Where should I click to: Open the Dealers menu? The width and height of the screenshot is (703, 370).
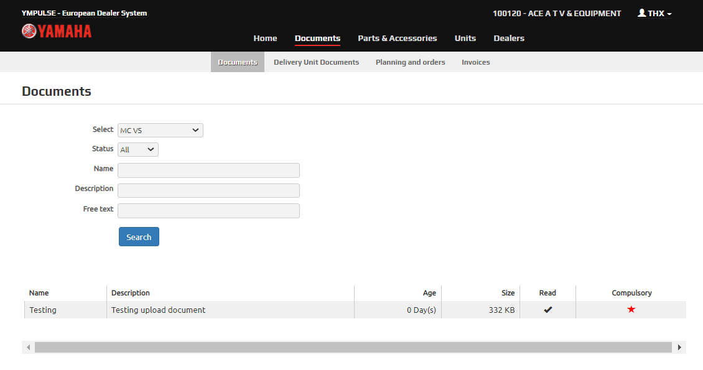[x=509, y=39]
